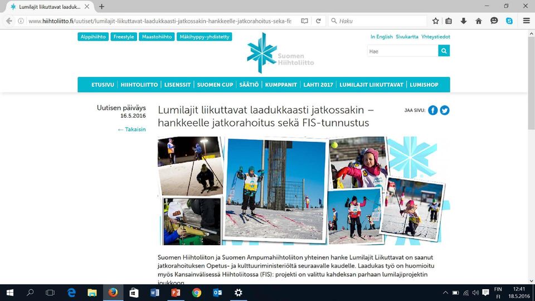Viewport: 535px width, 301px height.
Task: Open the LUMILAJIT LIIKUTTAVAT menu item
Action: (371, 85)
